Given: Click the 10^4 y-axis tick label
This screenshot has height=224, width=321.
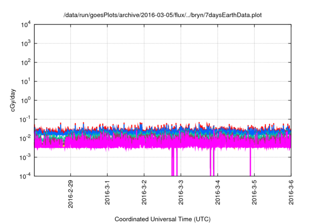Looking at the screenshot, I should pyautogui.click(x=26, y=25).
